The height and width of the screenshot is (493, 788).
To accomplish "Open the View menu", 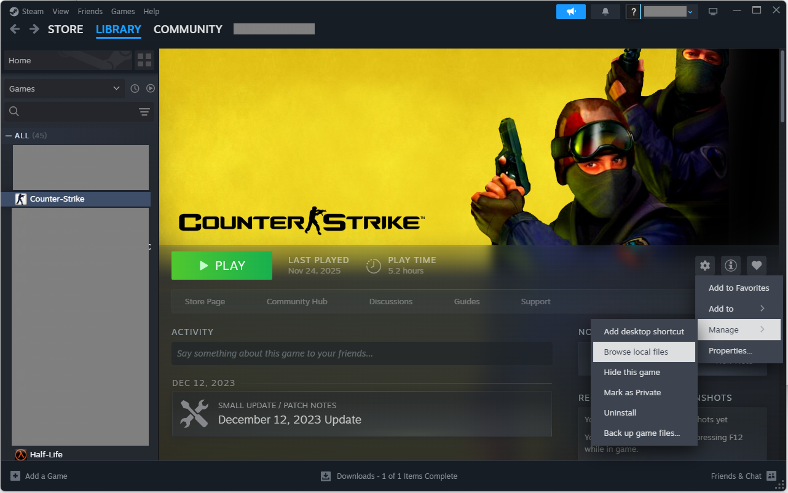I will pyautogui.click(x=61, y=11).
